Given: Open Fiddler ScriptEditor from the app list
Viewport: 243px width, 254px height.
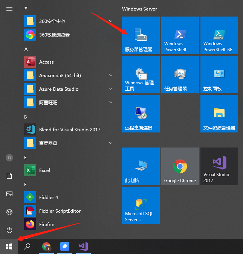Looking at the screenshot, I should click(x=69, y=211).
